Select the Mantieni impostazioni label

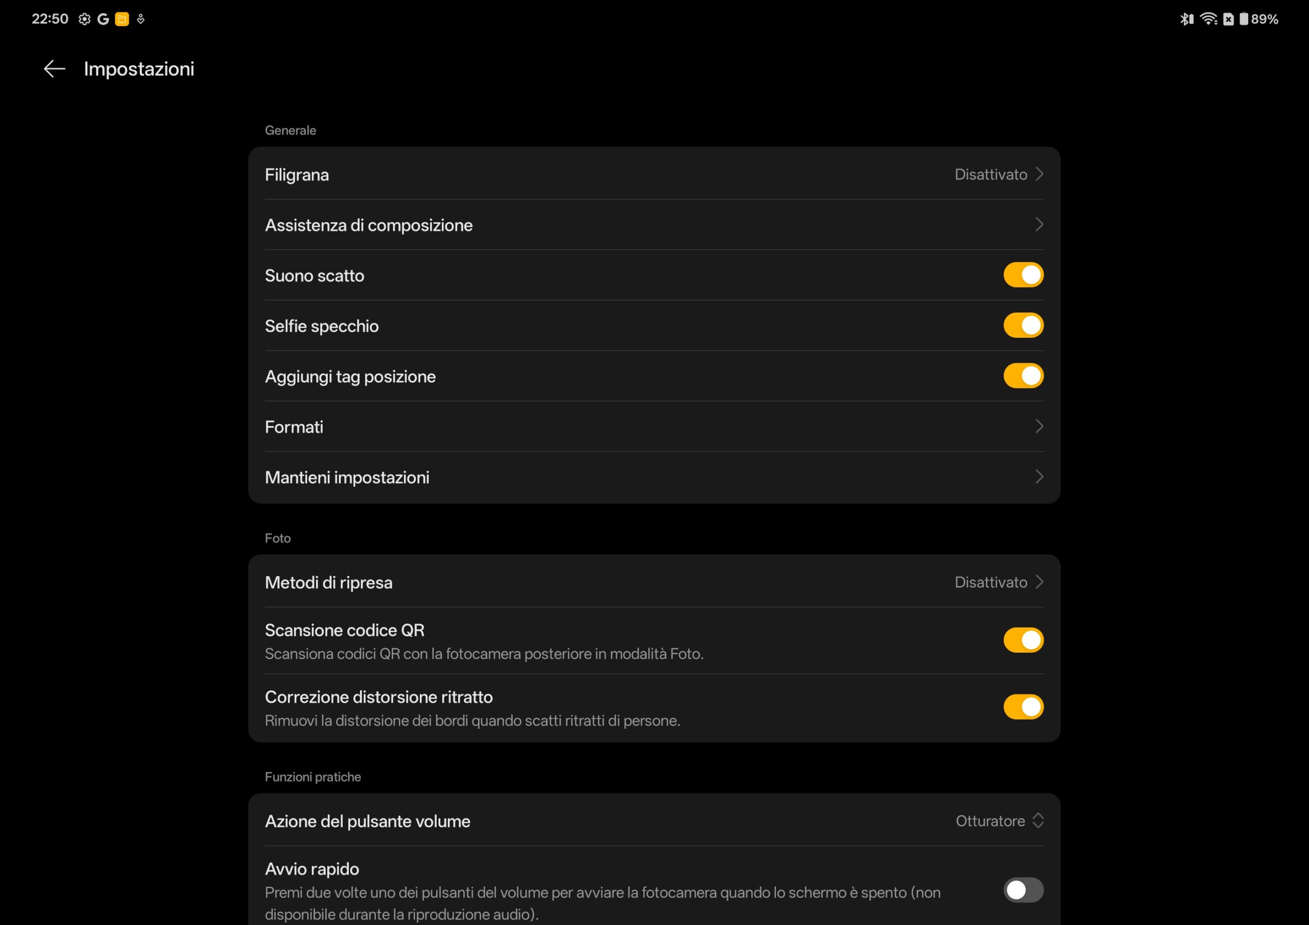[x=347, y=478]
